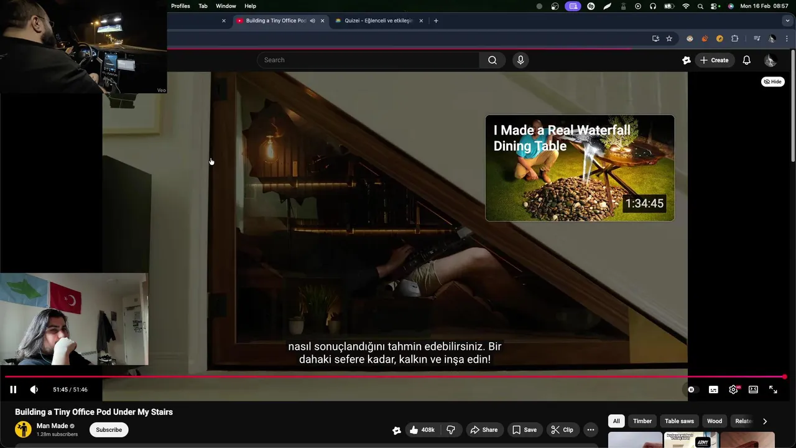Open the YouTube account avatar menu
The height and width of the screenshot is (448, 796).
pos(771,60)
